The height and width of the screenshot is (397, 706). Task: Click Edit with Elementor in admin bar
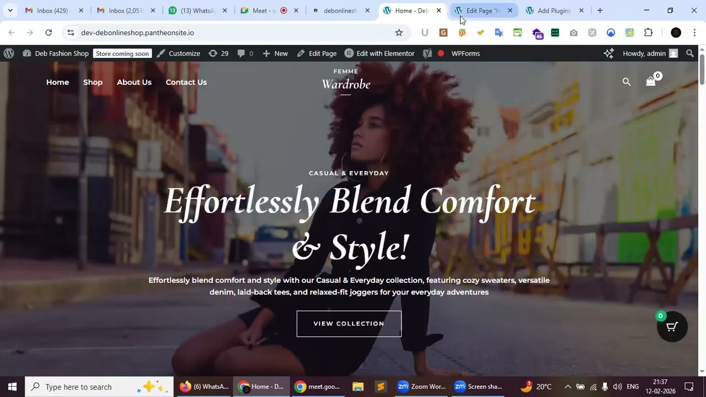[x=379, y=53]
